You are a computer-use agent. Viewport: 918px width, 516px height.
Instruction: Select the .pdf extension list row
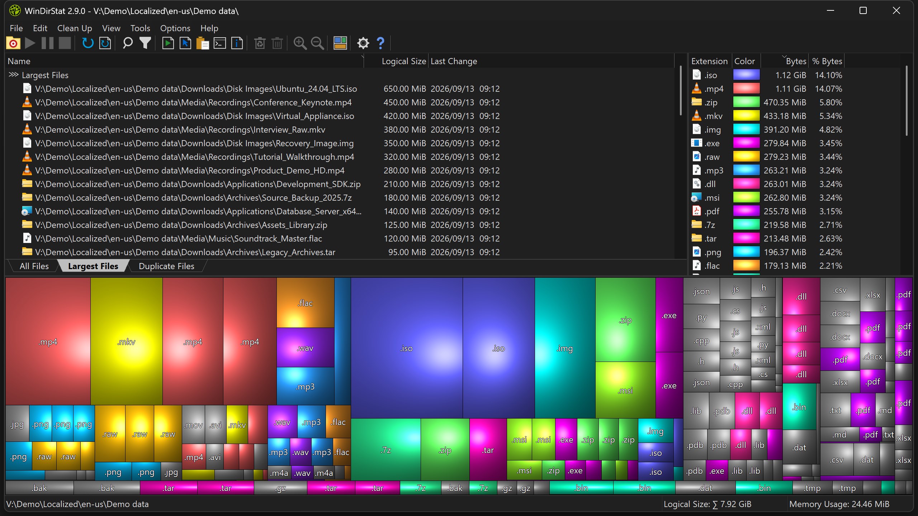click(794, 211)
